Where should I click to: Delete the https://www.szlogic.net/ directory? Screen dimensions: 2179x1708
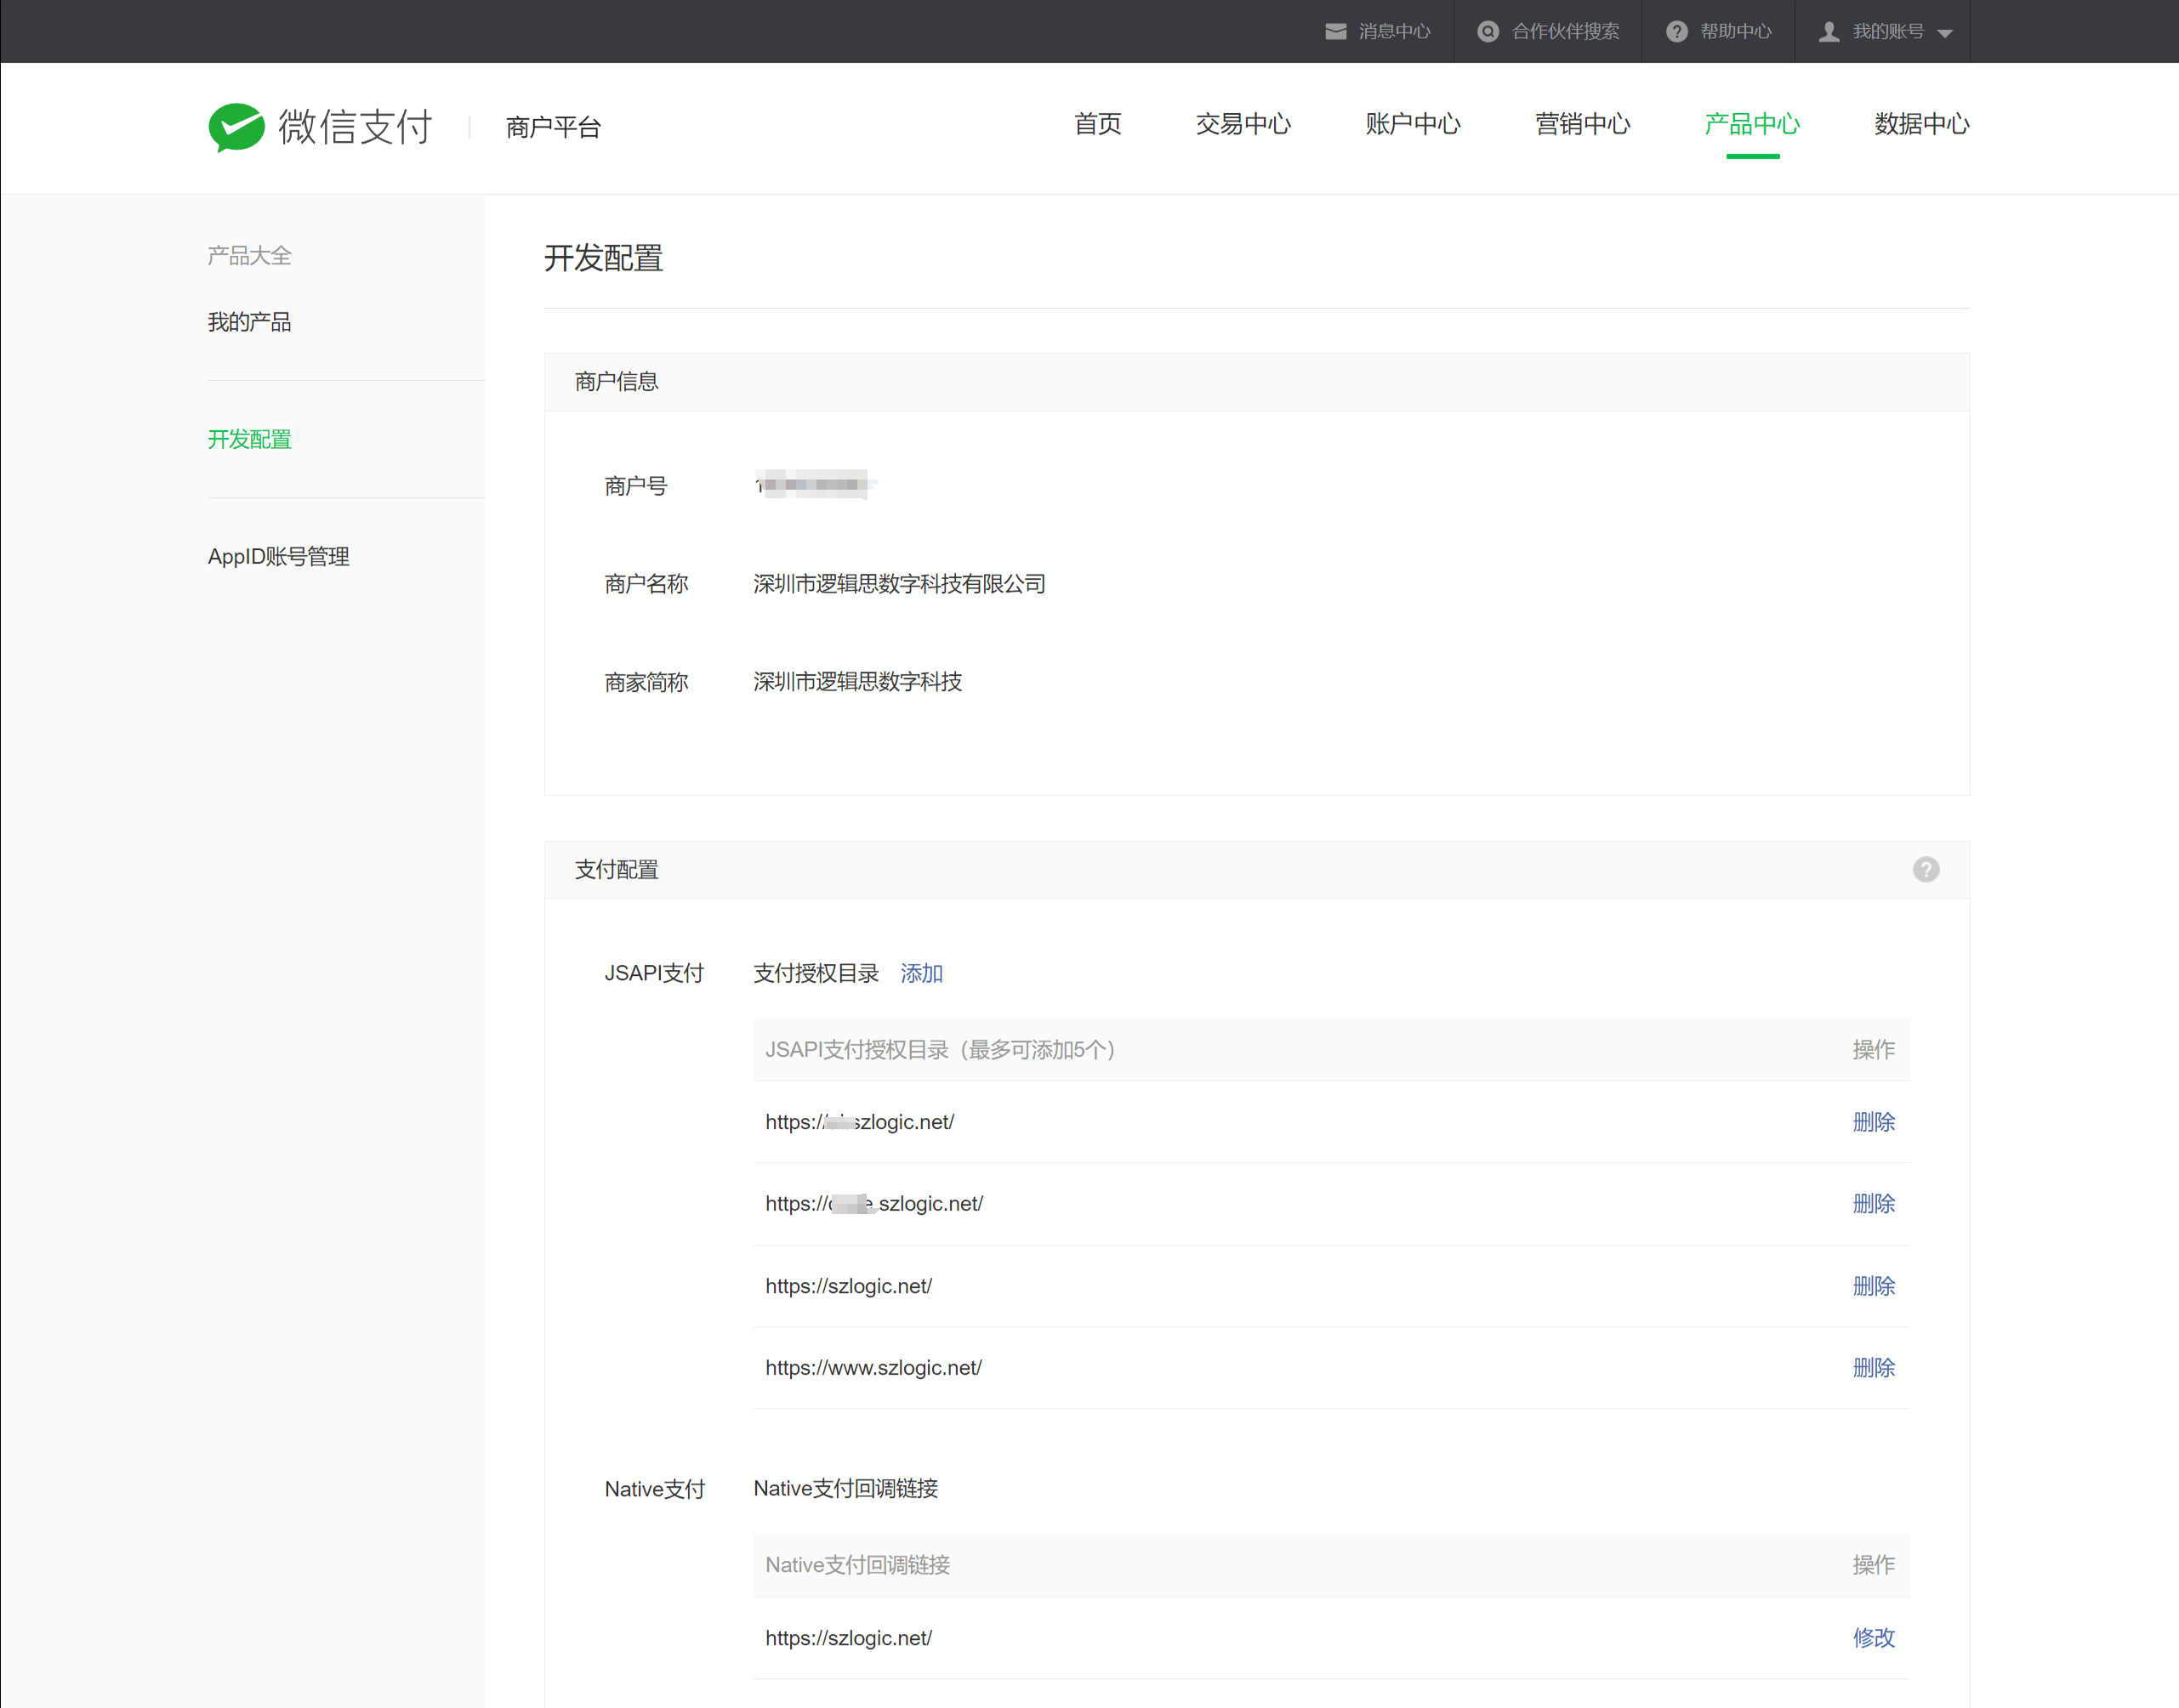[1874, 1368]
